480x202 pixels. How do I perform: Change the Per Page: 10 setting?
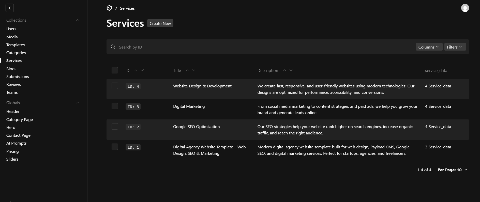[452, 170]
